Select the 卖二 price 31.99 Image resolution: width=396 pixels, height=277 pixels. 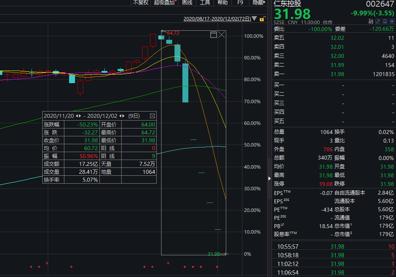click(x=337, y=65)
